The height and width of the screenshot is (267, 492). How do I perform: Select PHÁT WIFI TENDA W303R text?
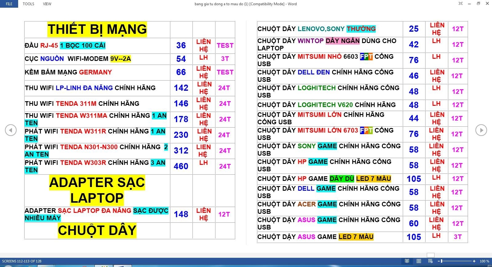95,166
